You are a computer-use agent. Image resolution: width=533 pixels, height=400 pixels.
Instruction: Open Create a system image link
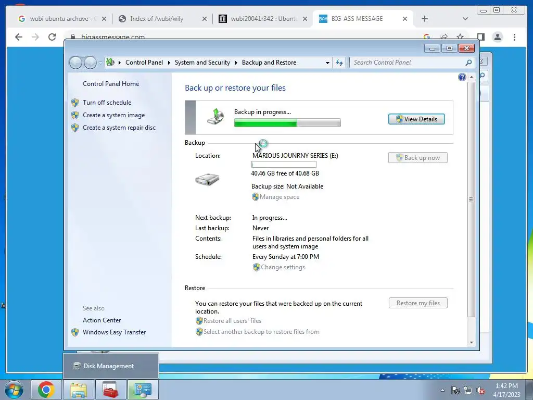113,115
